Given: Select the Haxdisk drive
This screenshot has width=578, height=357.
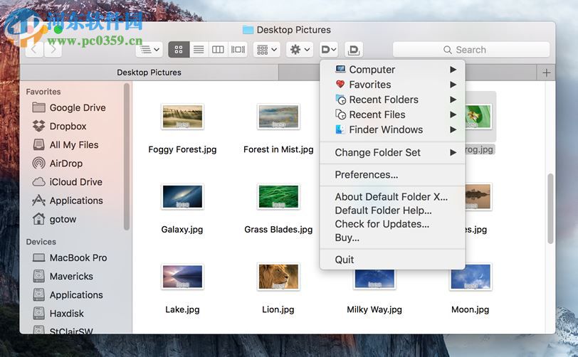Looking at the screenshot, I should (66, 314).
